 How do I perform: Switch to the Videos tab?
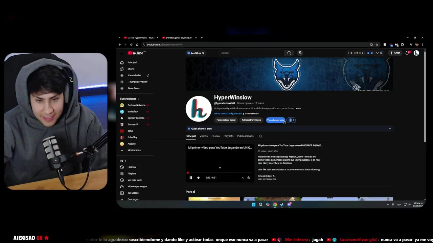pos(203,136)
